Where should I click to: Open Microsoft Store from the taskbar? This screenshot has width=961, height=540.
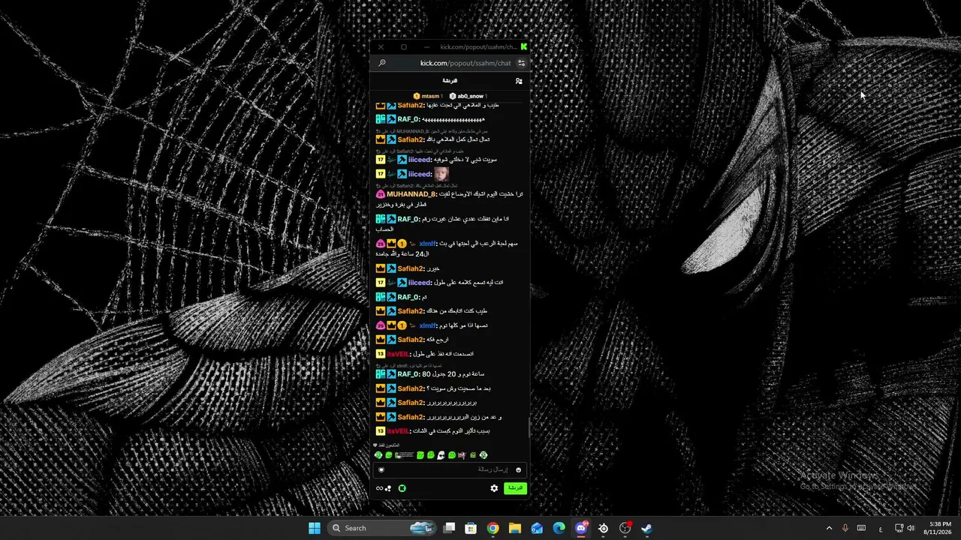pos(471,528)
